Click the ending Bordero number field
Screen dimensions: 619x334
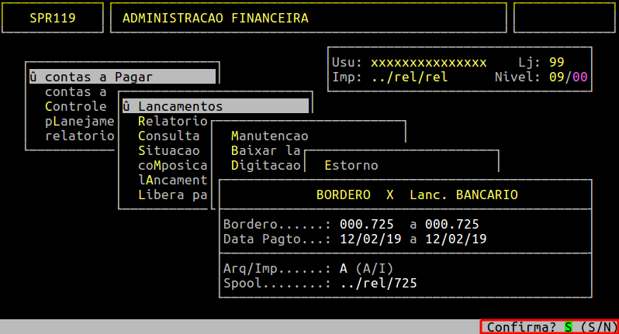tap(451, 224)
